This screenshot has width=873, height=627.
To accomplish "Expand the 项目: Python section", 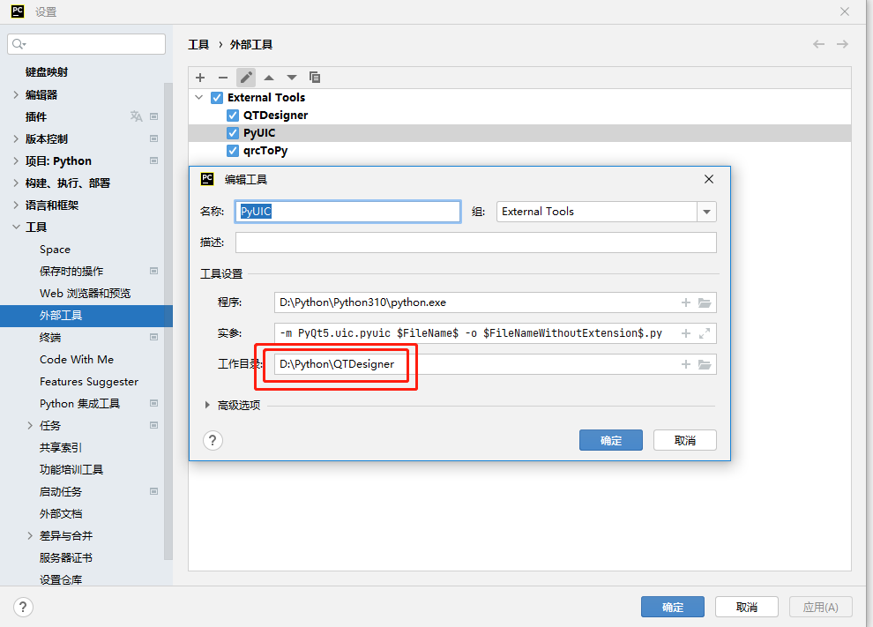I will [16, 160].
